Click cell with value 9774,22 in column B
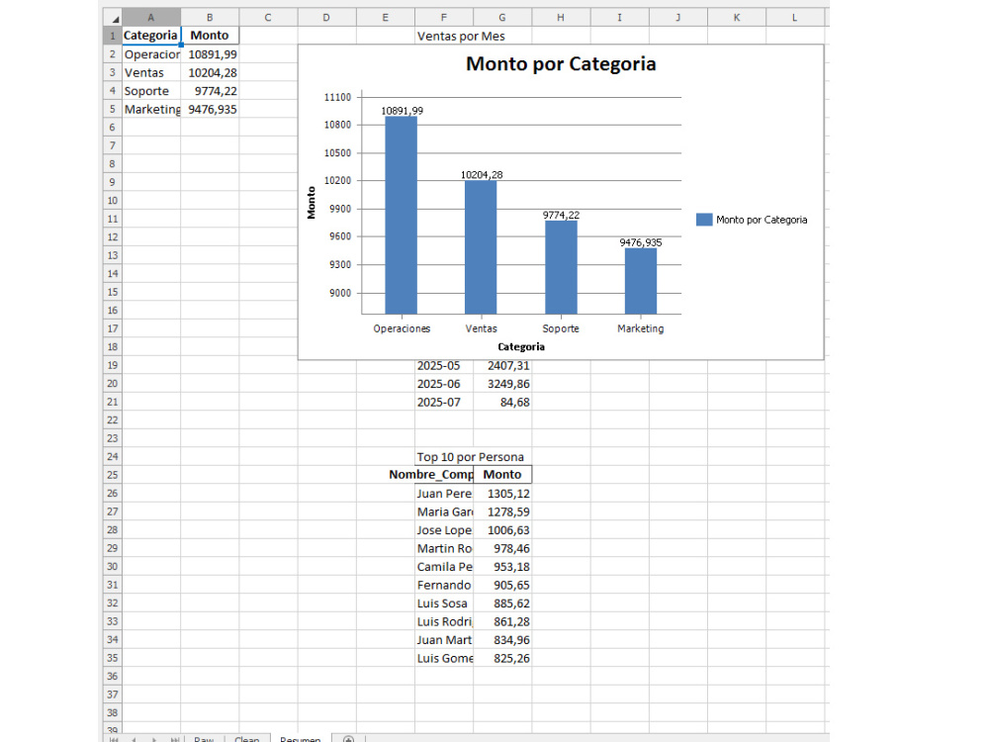 pos(210,91)
